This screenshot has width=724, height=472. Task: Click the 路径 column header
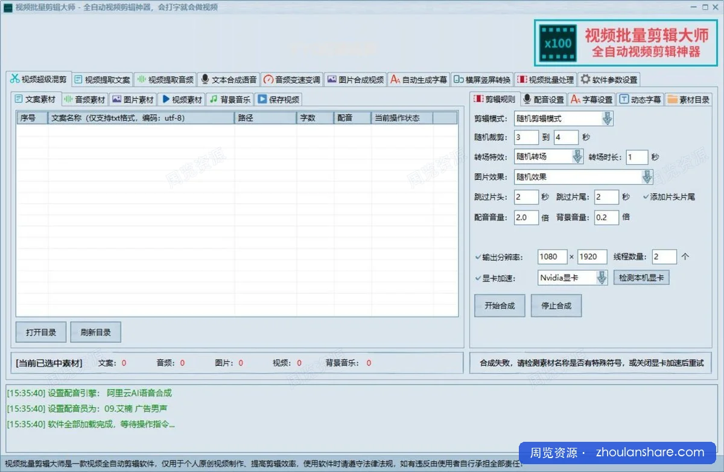pos(265,118)
